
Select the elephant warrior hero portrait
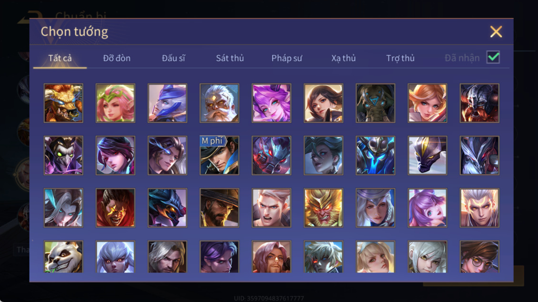[375, 103]
